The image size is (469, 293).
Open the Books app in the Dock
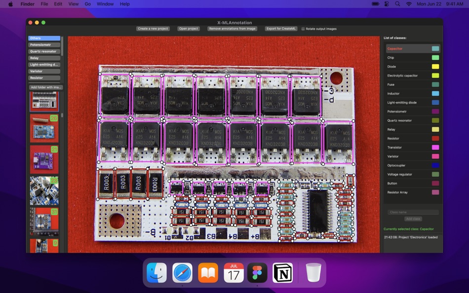207,272
